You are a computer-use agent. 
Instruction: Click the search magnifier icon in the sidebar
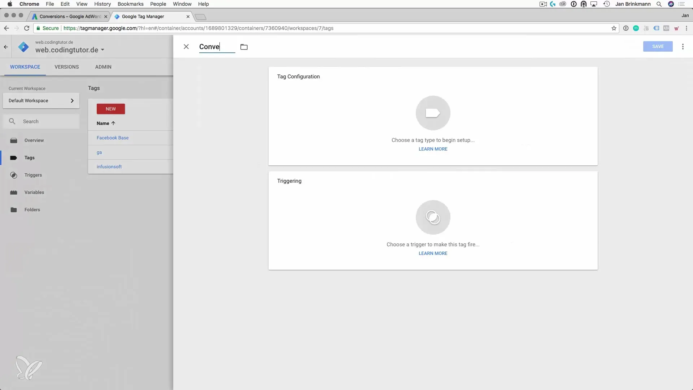coord(12,121)
